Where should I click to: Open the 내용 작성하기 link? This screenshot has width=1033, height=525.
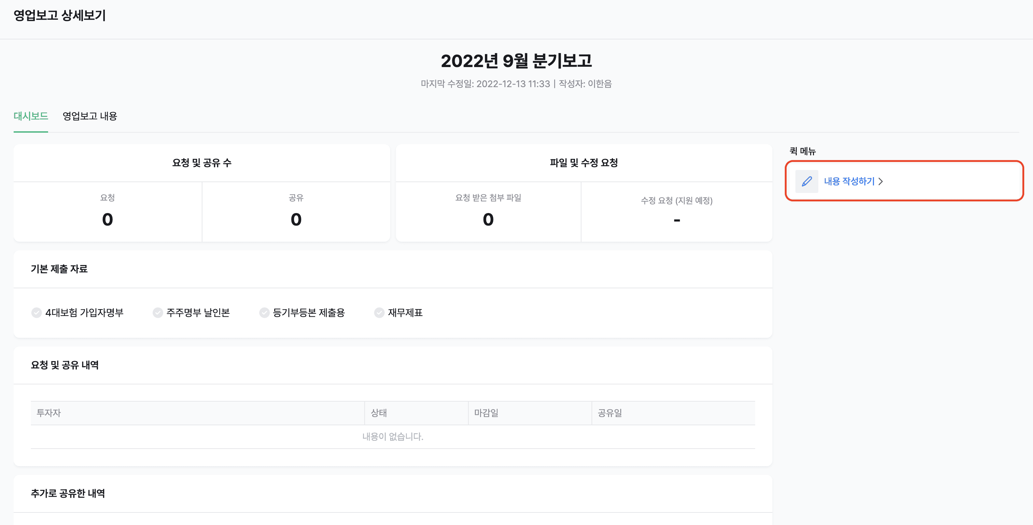tap(849, 181)
